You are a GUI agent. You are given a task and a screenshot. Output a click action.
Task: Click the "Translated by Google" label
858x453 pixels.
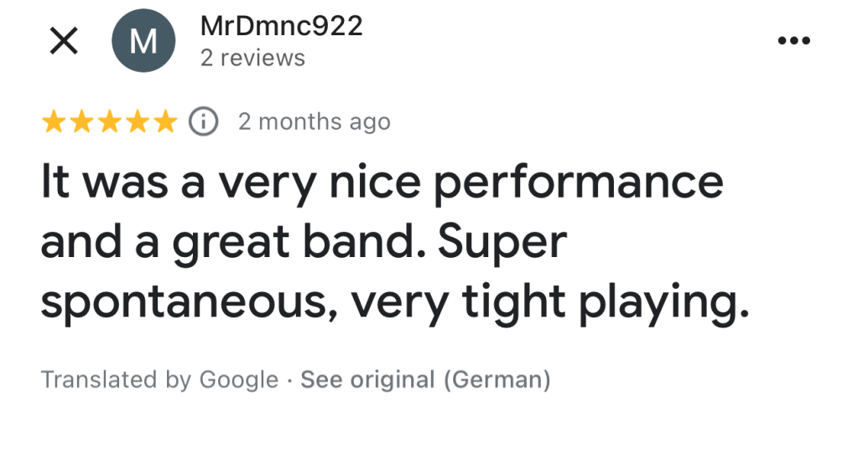tap(159, 379)
